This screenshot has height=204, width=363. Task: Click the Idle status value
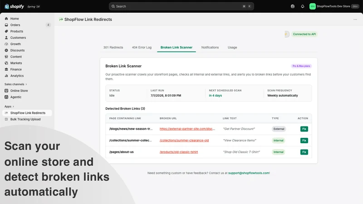coord(112,96)
